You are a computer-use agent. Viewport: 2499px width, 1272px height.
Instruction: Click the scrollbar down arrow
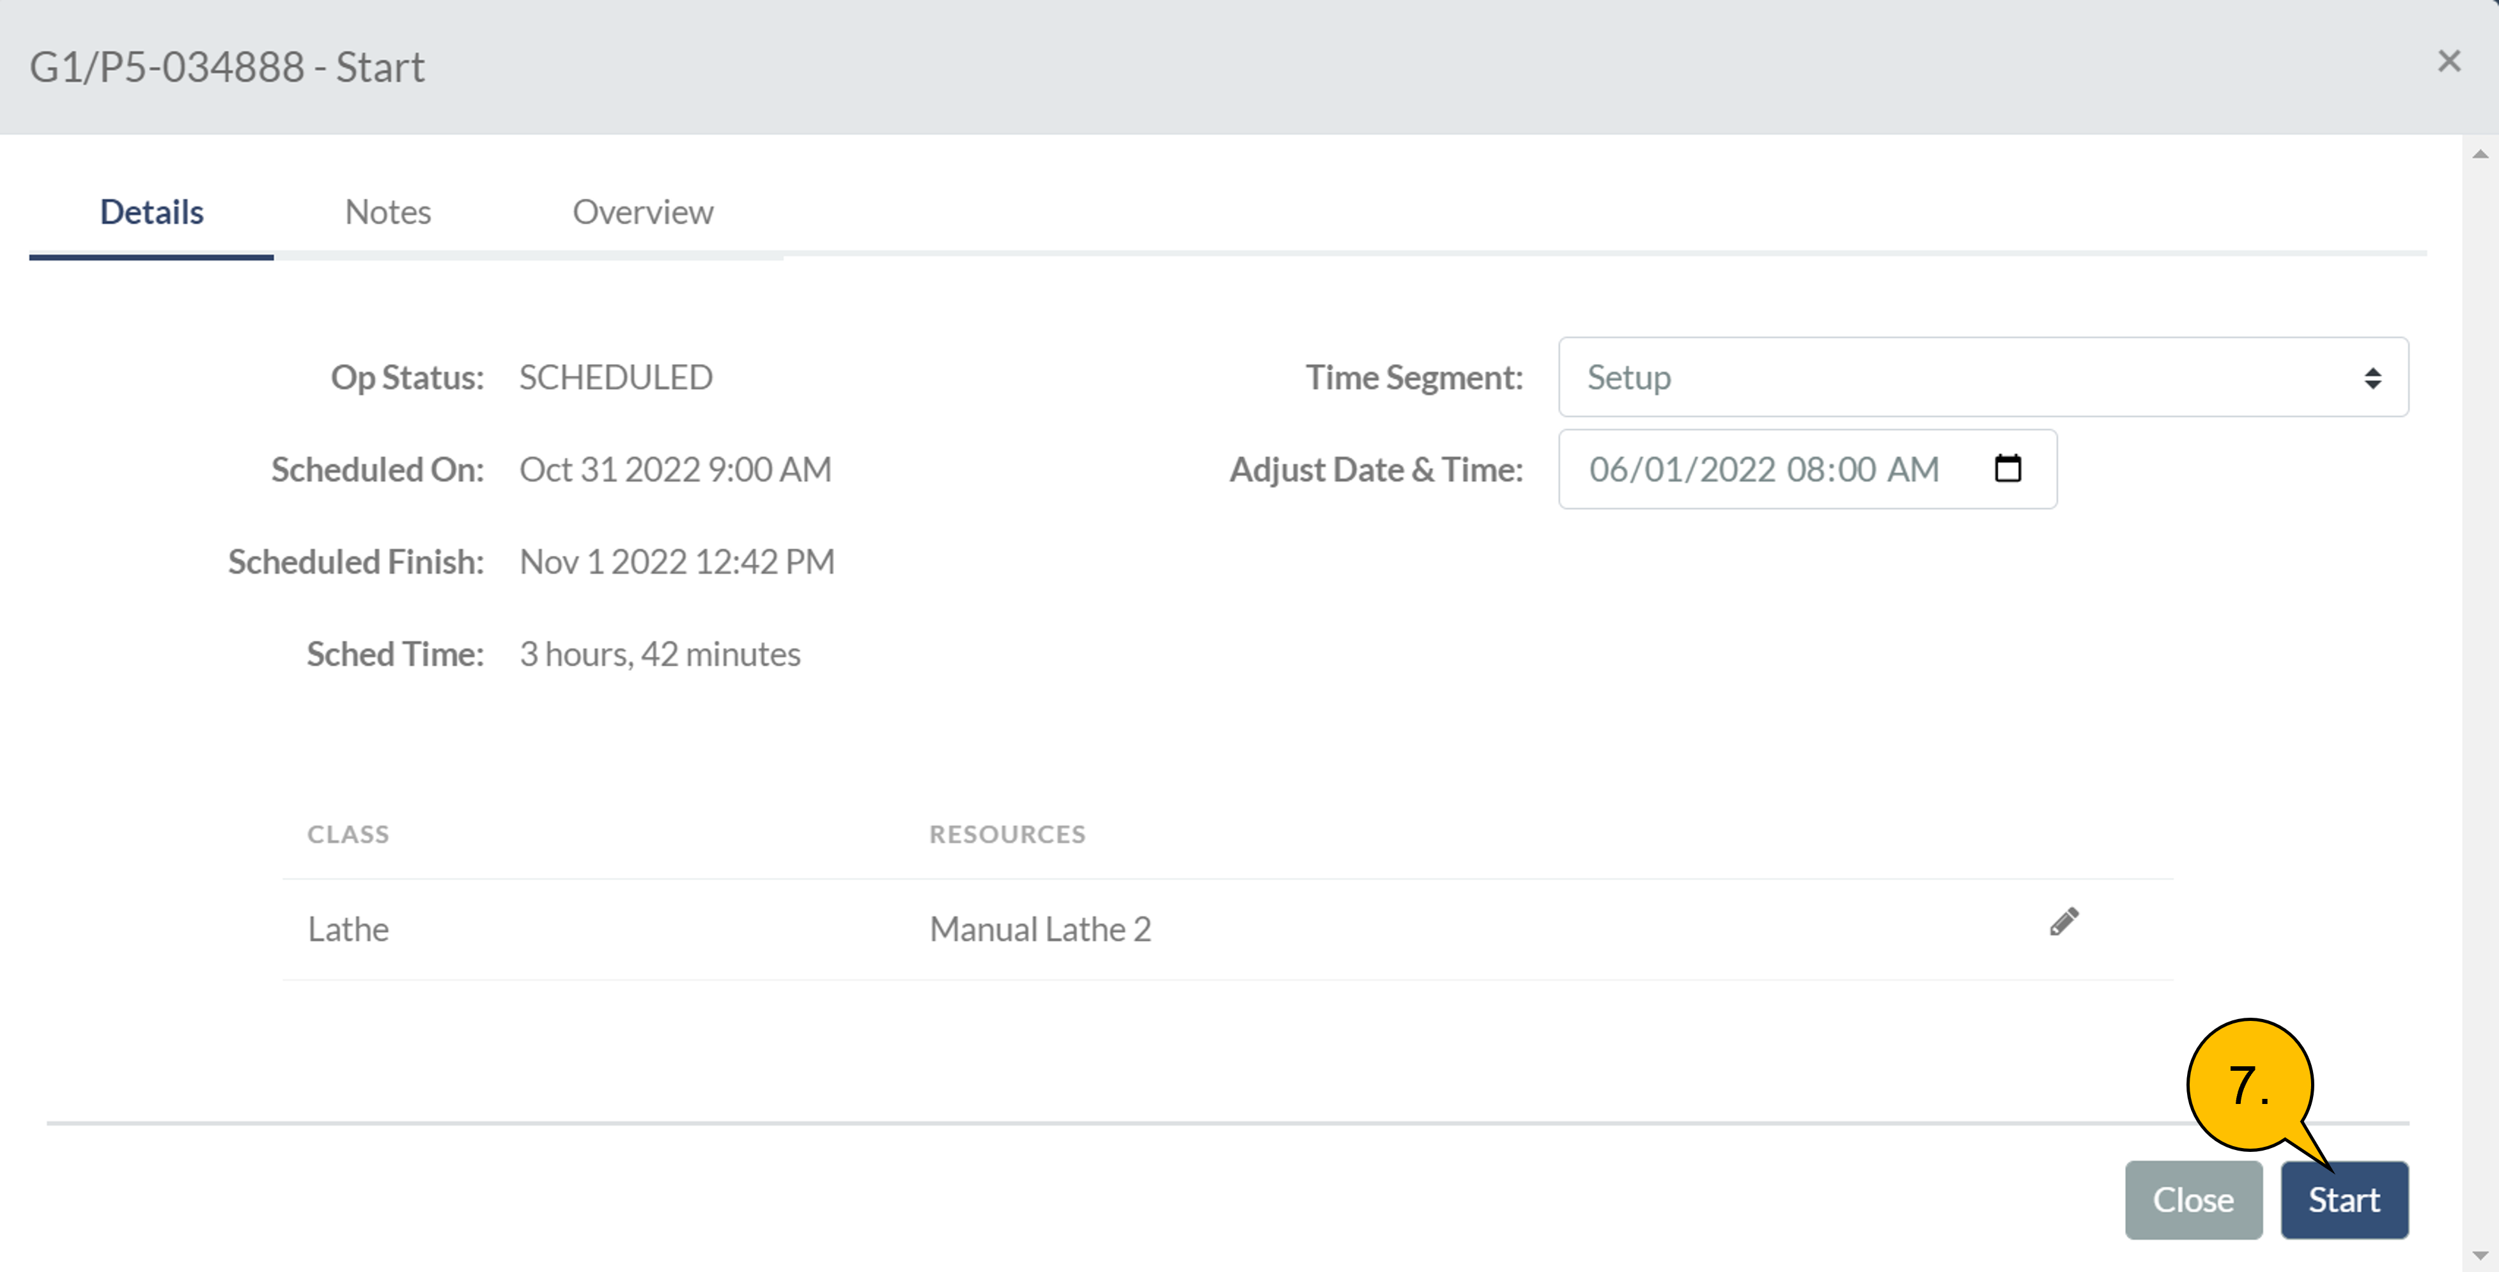[2480, 1255]
